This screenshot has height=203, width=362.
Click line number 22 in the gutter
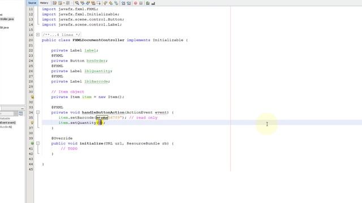point(31,50)
